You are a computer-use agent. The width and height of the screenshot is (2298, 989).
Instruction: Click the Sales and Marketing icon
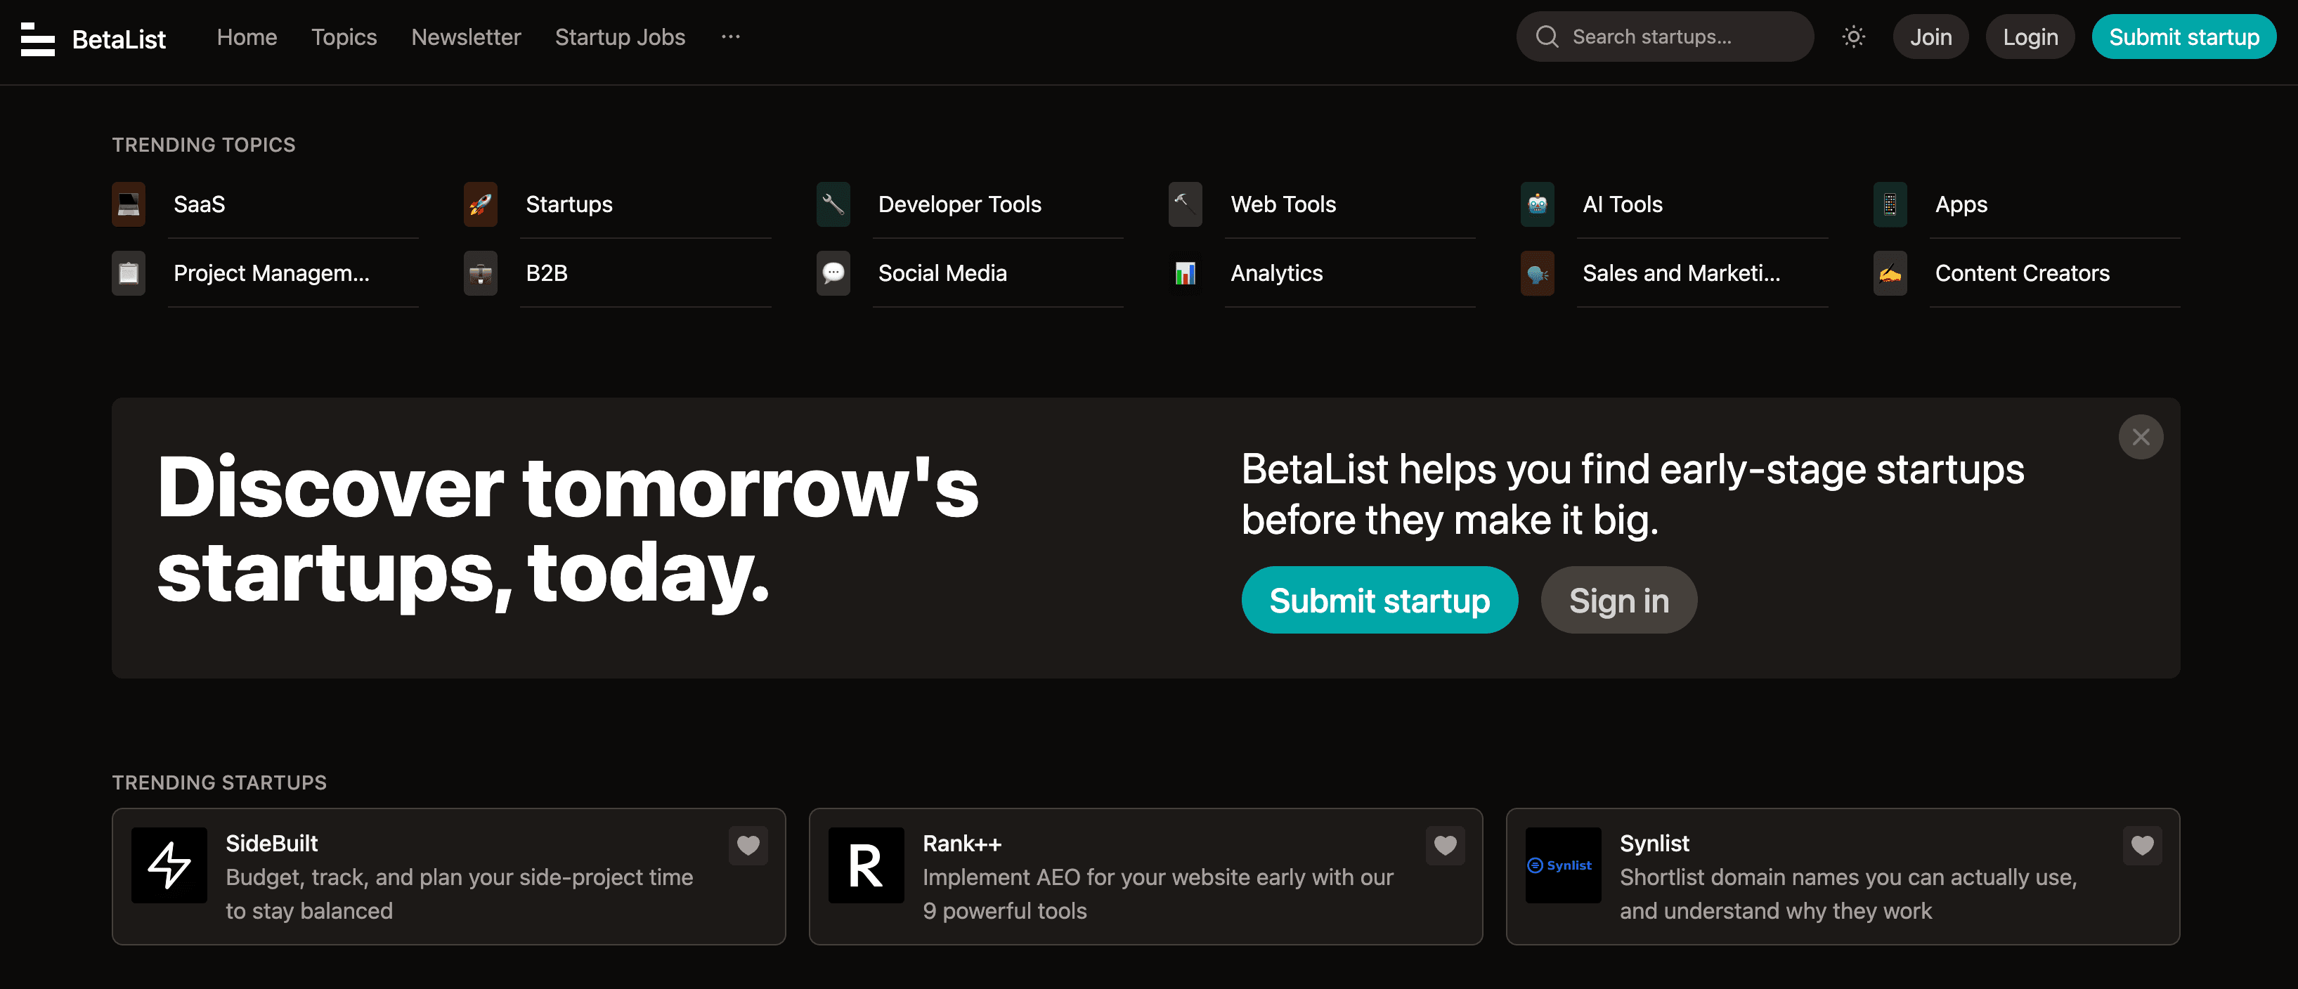(x=1538, y=273)
